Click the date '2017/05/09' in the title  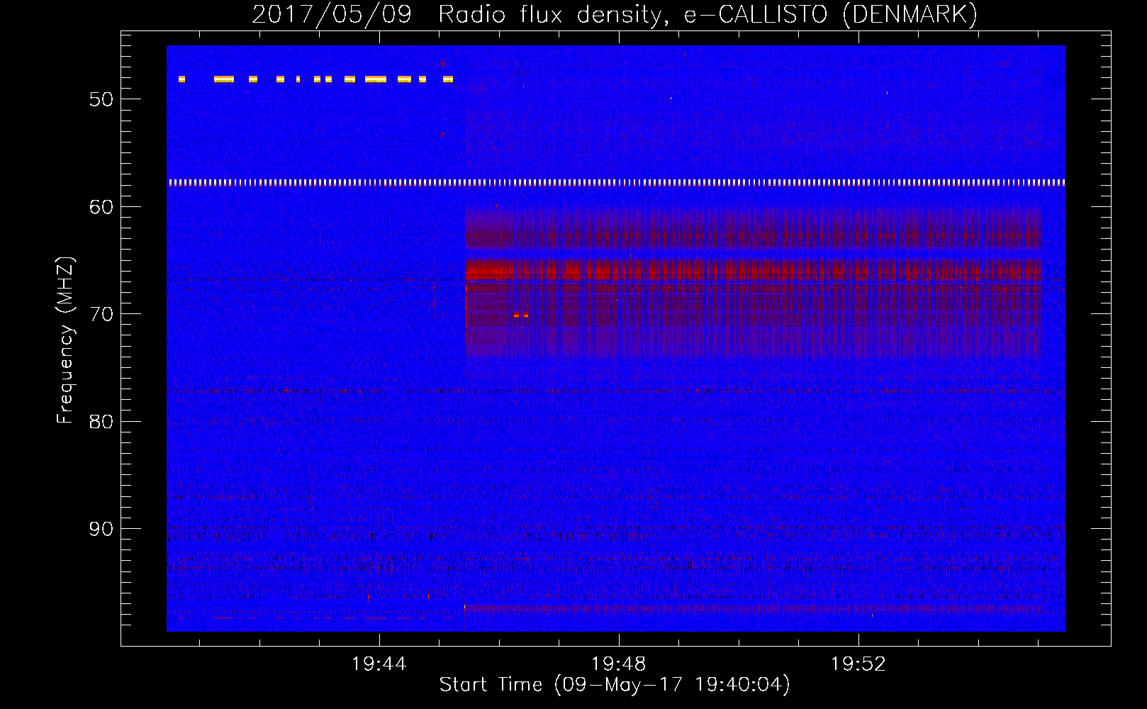click(x=332, y=15)
